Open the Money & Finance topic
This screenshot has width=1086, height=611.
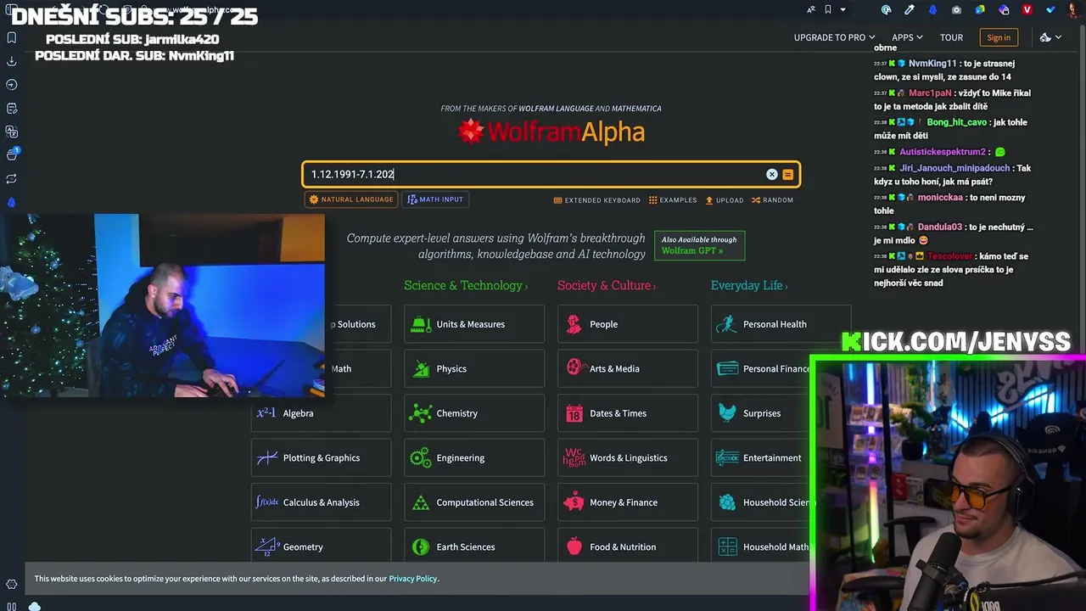coord(628,502)
